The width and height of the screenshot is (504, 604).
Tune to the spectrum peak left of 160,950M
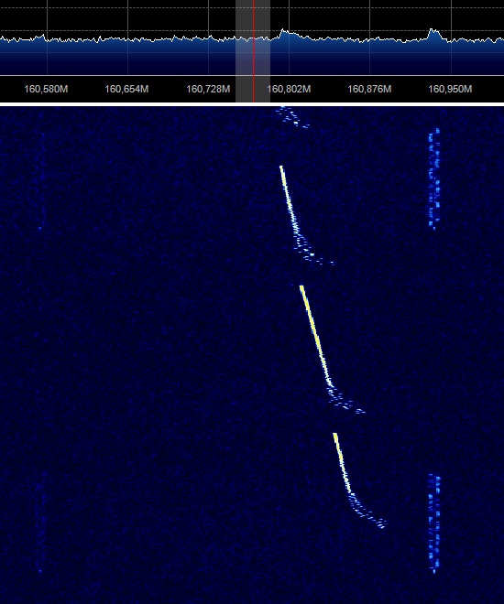[433, 34]
